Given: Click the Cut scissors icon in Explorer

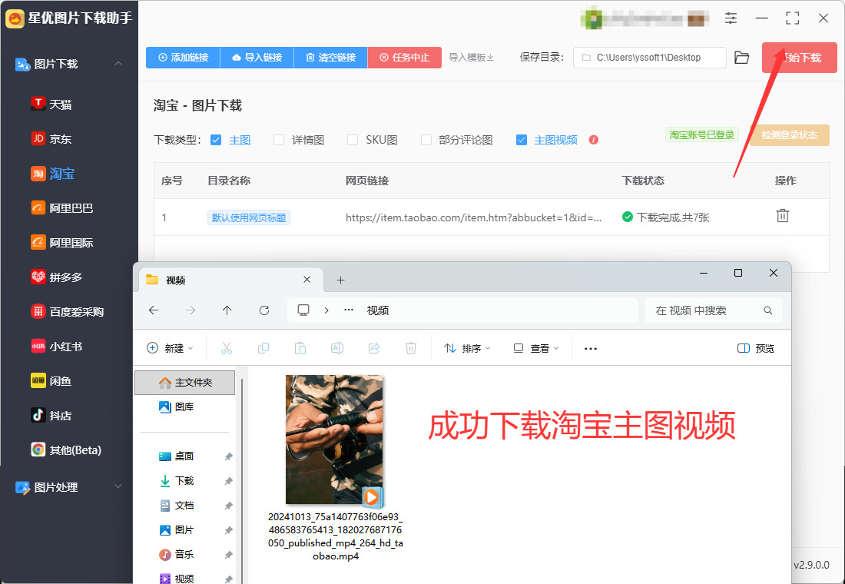Looking at the screenshot, I should pos(227,348).
